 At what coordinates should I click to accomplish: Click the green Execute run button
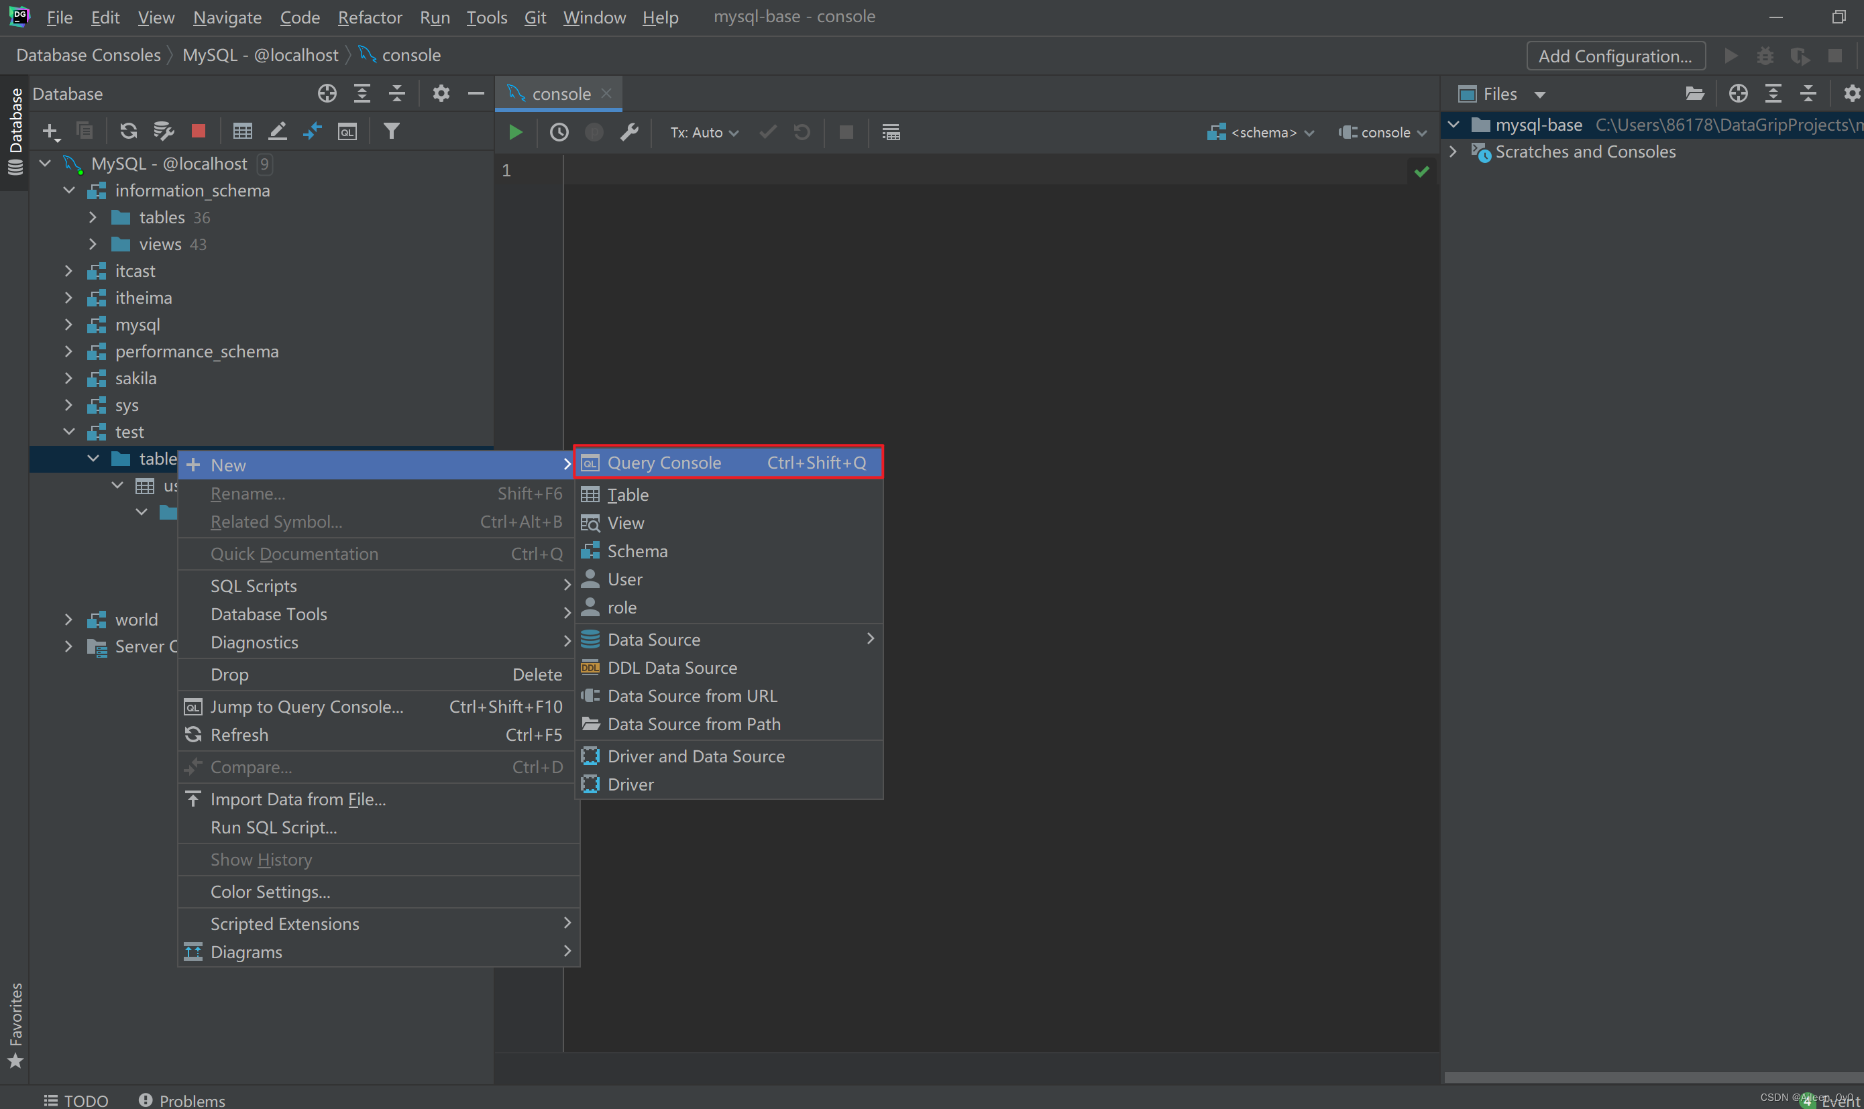coord(515,132)
